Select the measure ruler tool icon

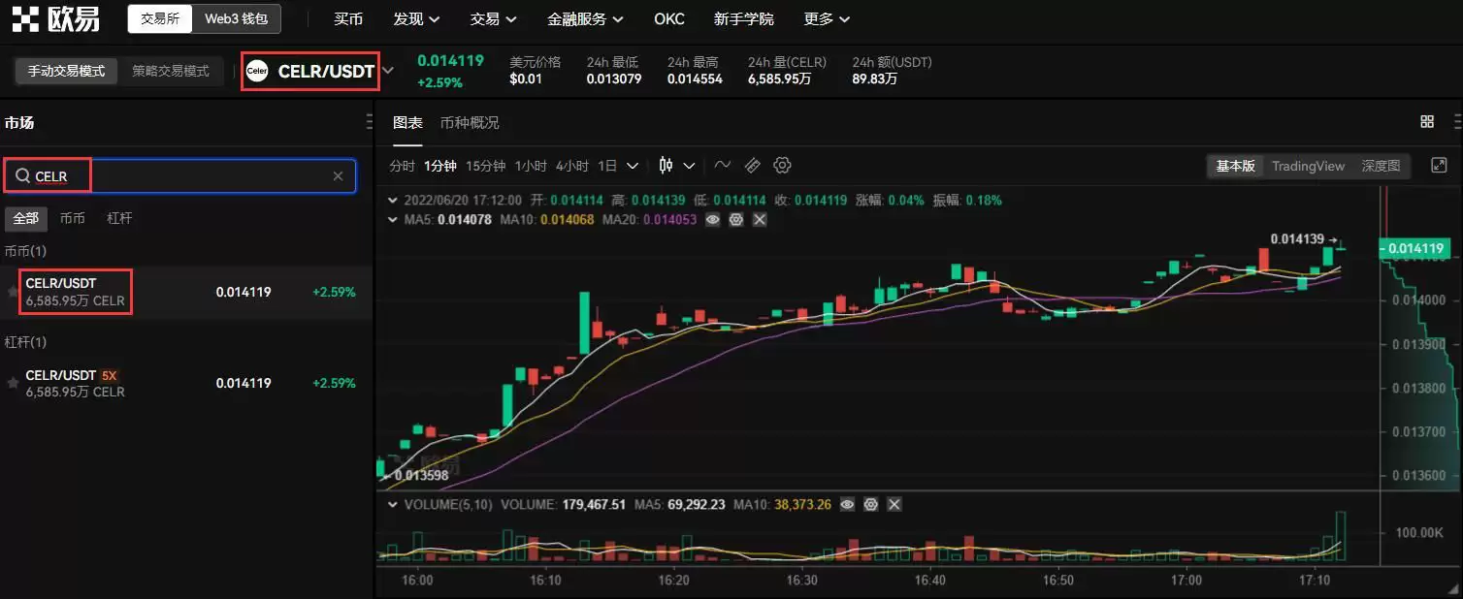[x=753, y=165]
